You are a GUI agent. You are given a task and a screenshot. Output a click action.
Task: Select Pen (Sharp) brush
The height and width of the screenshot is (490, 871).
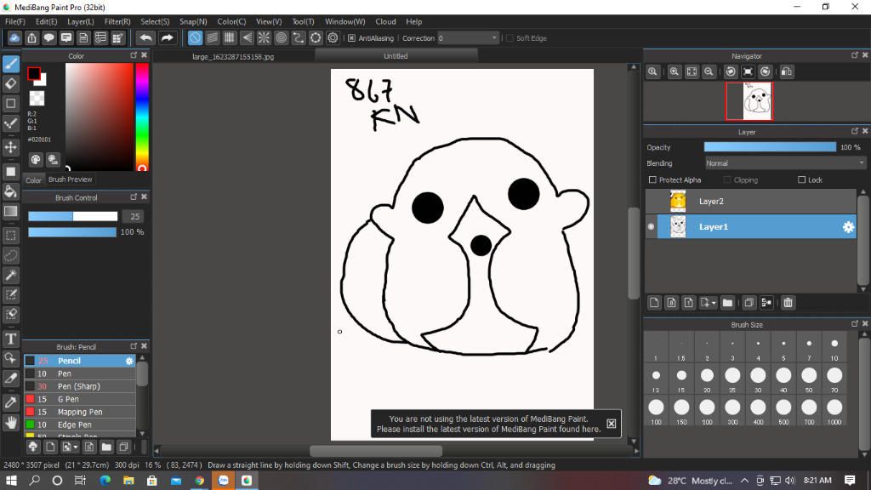tap(80, 386)
